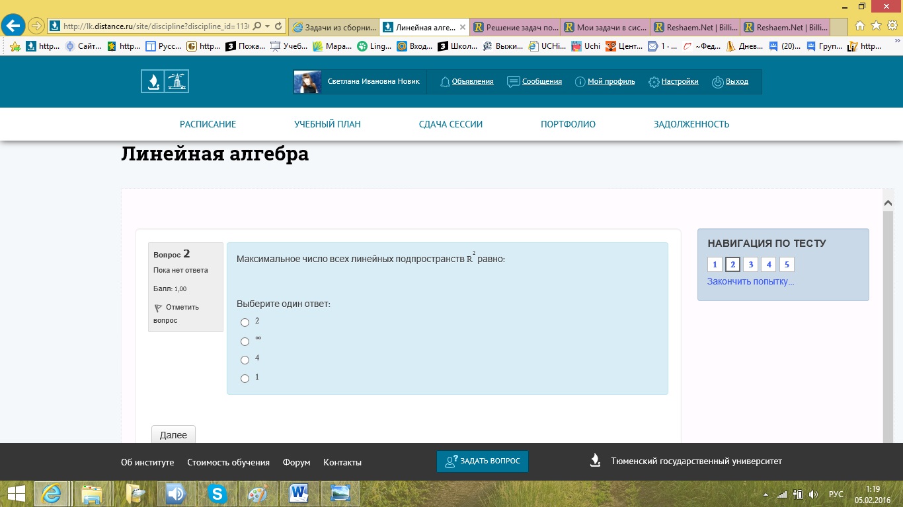
Task: Open СДАЧА СЕССИИ menu item
Action: (x=450, y=124)
